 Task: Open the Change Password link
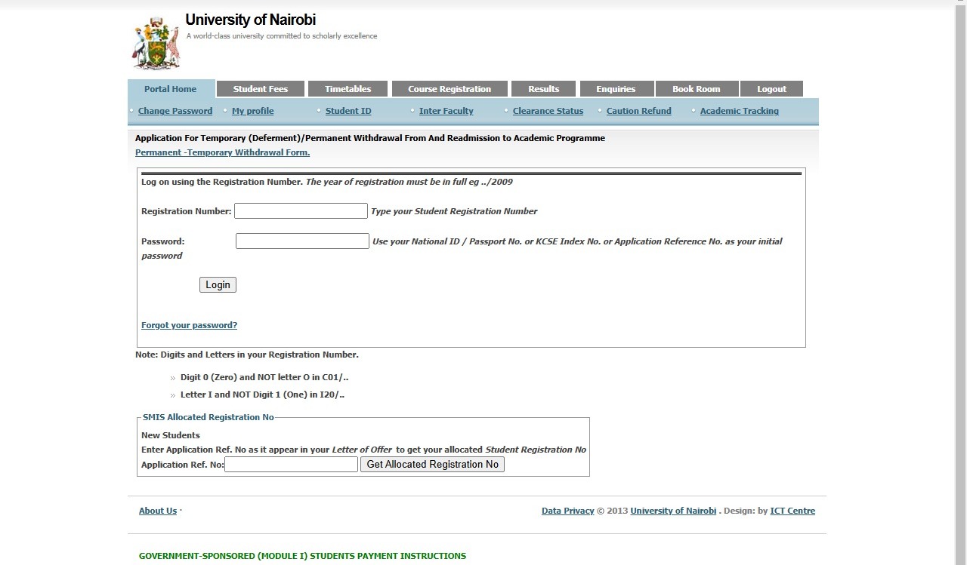click(175, 111)
